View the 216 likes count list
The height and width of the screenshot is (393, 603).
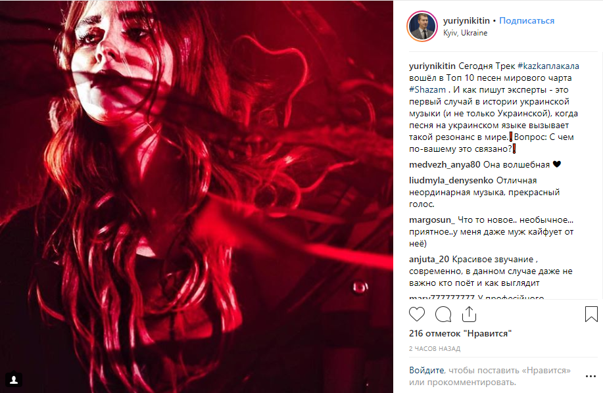click(x=460, y=333)
